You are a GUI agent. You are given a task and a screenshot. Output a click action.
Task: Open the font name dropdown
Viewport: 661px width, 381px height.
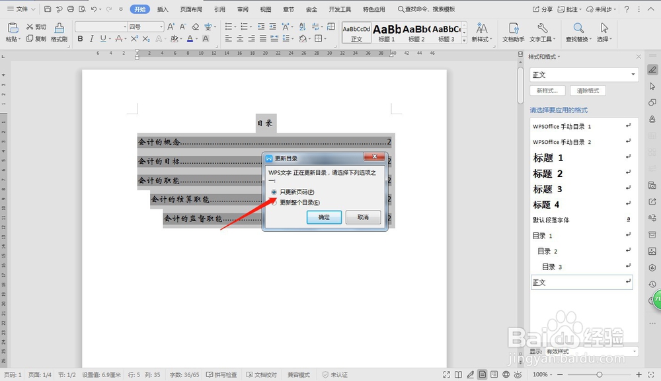[x=125, y=26]
